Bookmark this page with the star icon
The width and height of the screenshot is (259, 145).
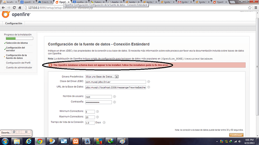[250, 7]
